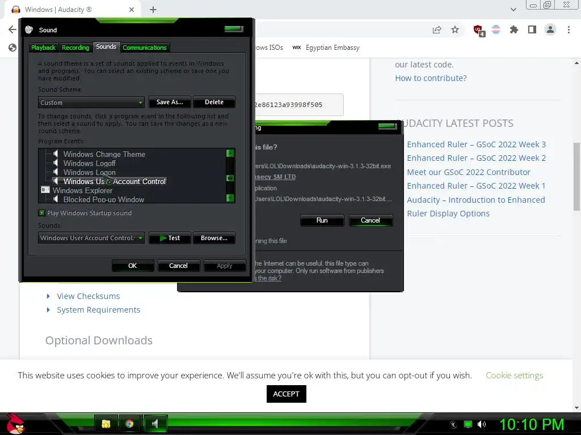This screenshot has width=581, height=435.
Task: Select Windows Change Theme event
Action: [104, 154]
